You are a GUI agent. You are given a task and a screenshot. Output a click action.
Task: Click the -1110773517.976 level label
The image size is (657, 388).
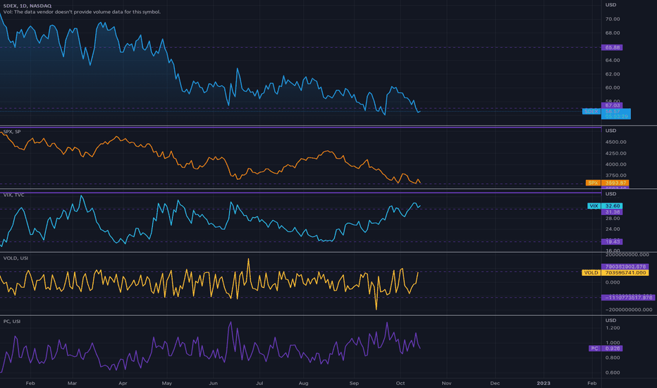pyautogui.click(x=627, y=298)
